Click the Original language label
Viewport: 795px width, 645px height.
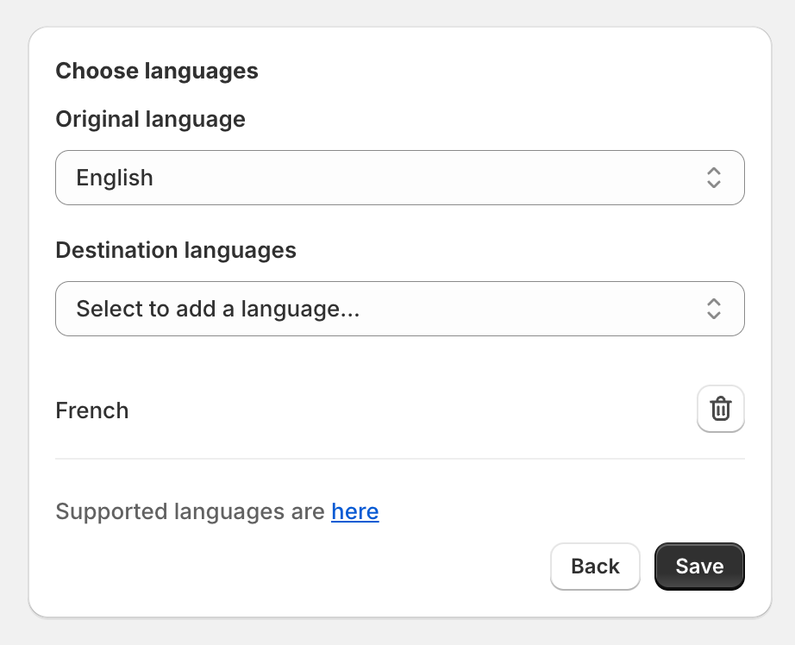[x=150, y=119]
